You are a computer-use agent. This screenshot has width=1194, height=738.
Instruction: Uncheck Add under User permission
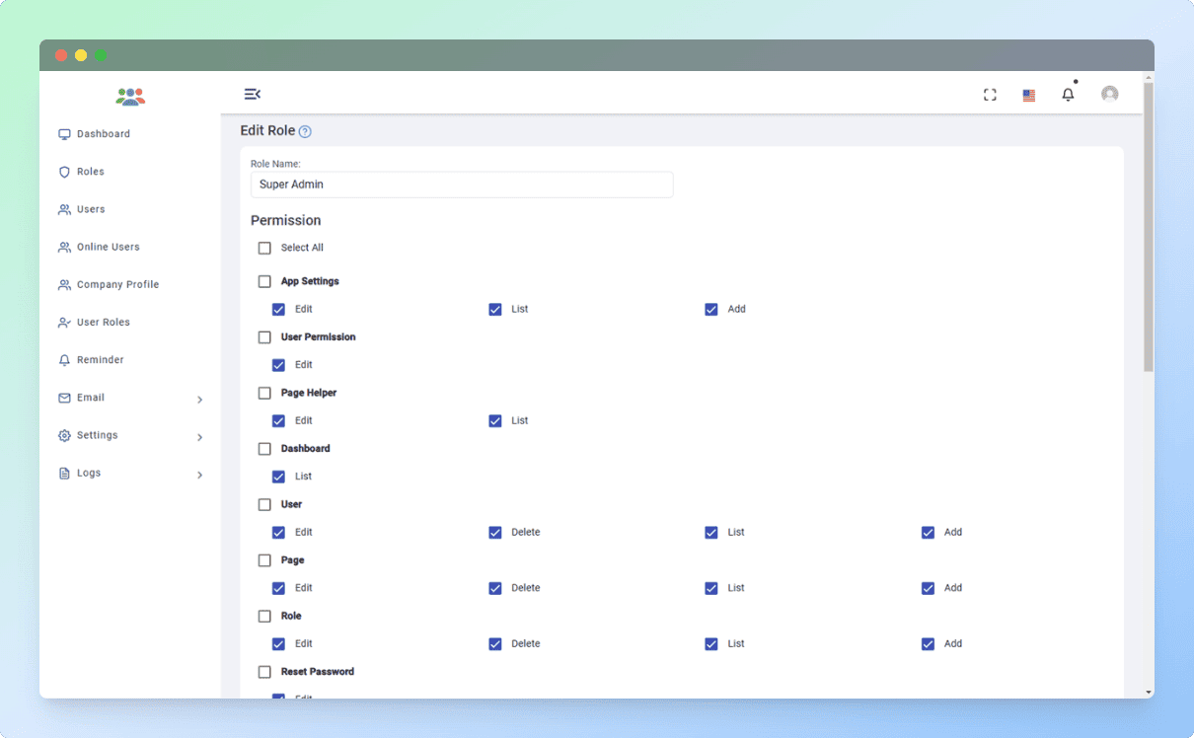928,532
